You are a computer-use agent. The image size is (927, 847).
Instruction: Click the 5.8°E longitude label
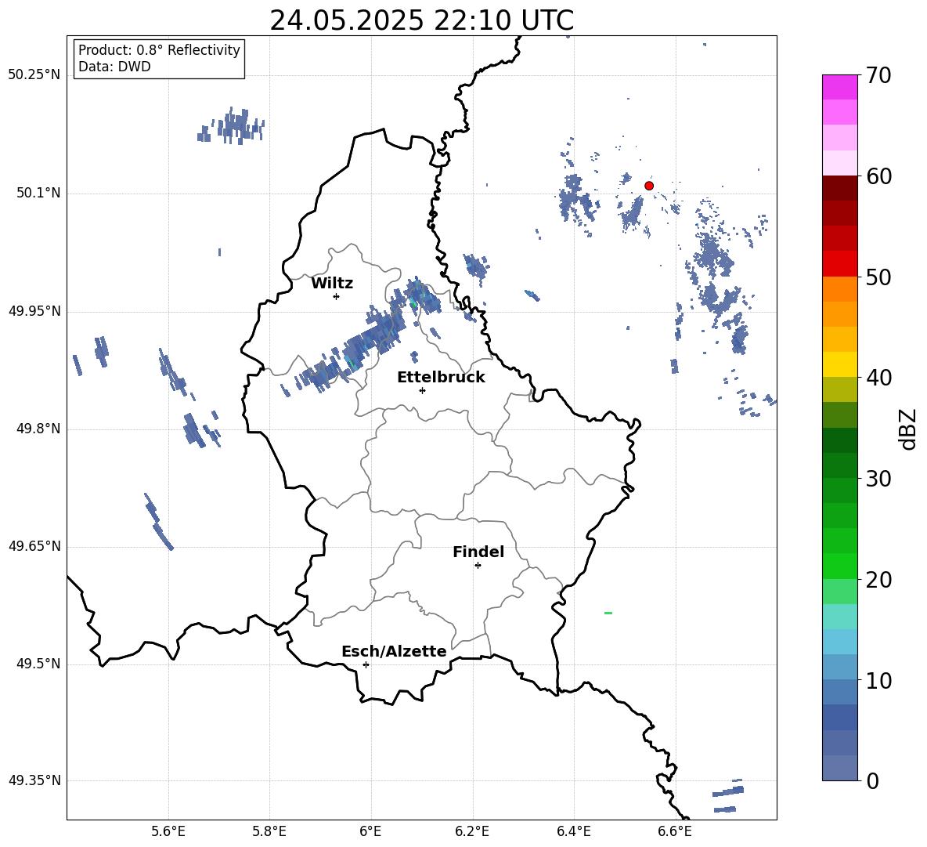(269, 831)
